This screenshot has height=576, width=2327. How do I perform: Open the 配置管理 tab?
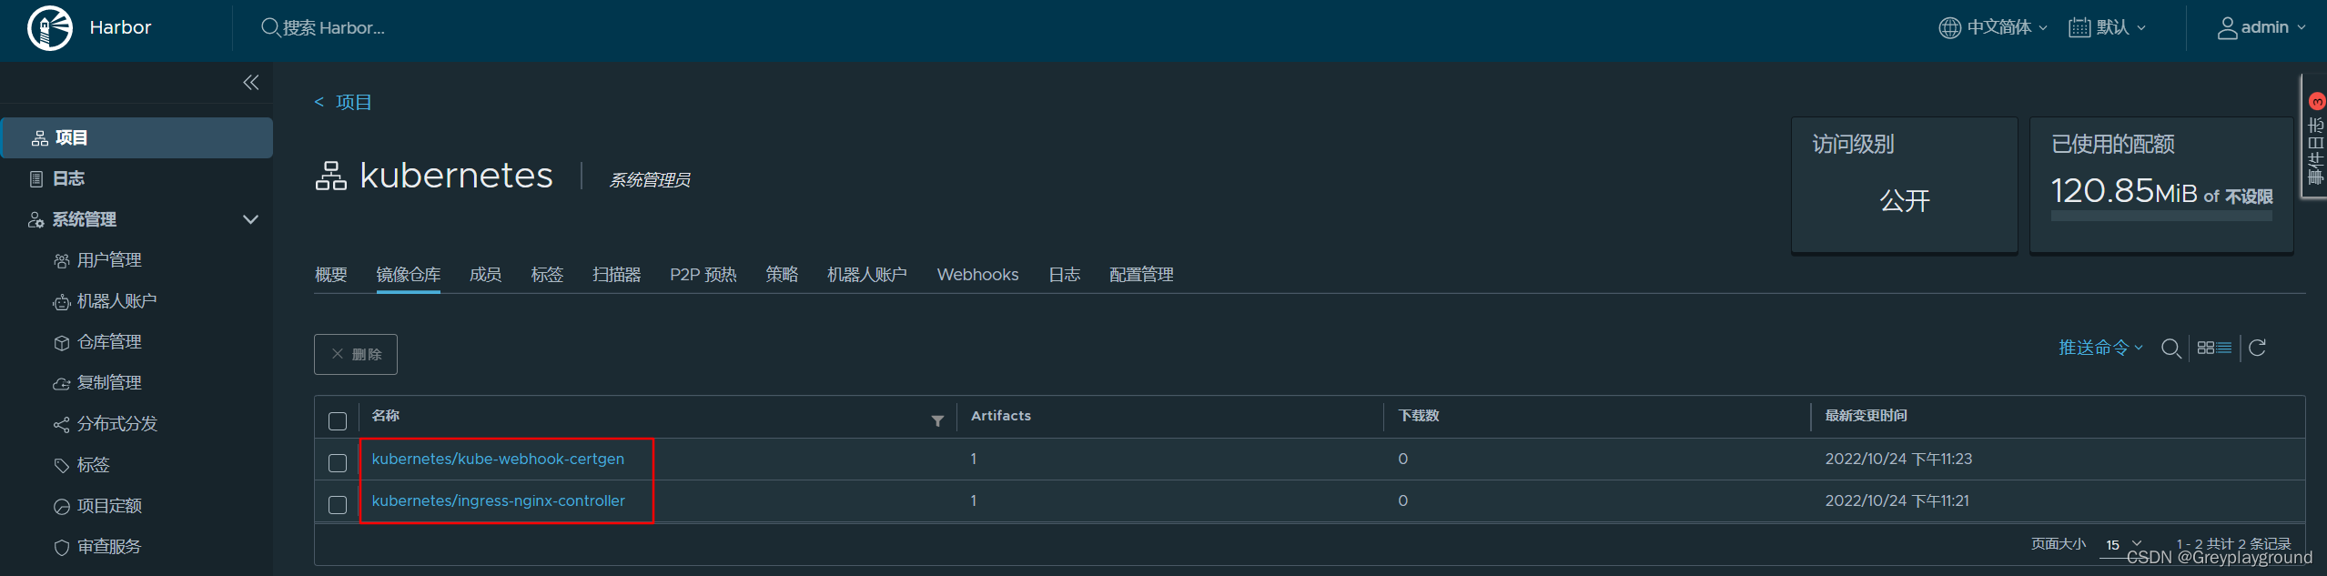(1141, 275)
